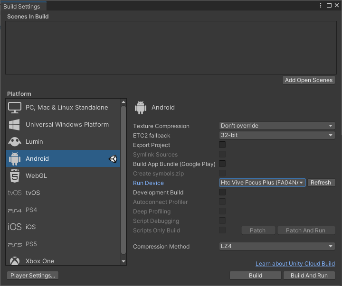This screenshot has width=342, height=286.
Task: Open the Run Device selection dropdown
Action: (263, 183)
